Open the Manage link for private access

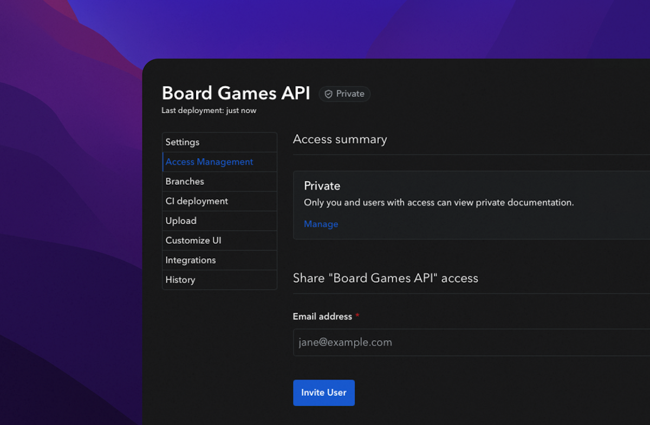[321, 224]
